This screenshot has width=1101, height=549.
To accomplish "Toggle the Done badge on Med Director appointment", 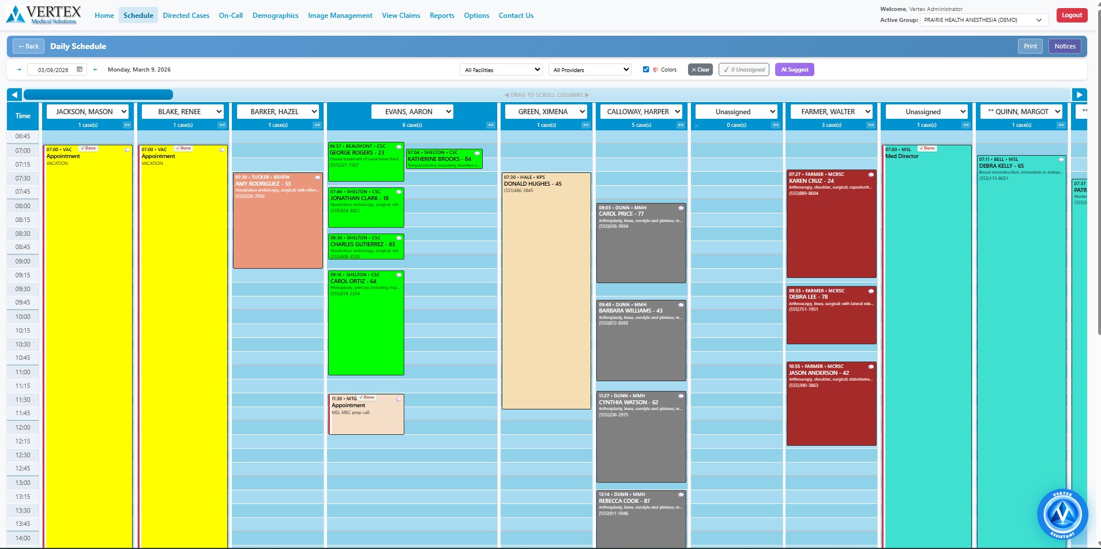I will tap(927, 148).
